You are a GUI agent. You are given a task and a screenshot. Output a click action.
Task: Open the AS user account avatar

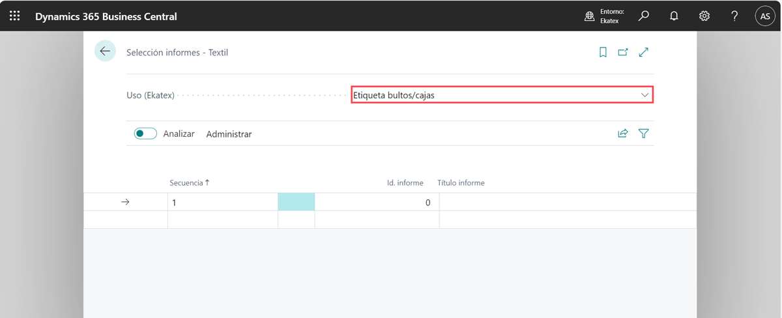(x=765, y=16)
